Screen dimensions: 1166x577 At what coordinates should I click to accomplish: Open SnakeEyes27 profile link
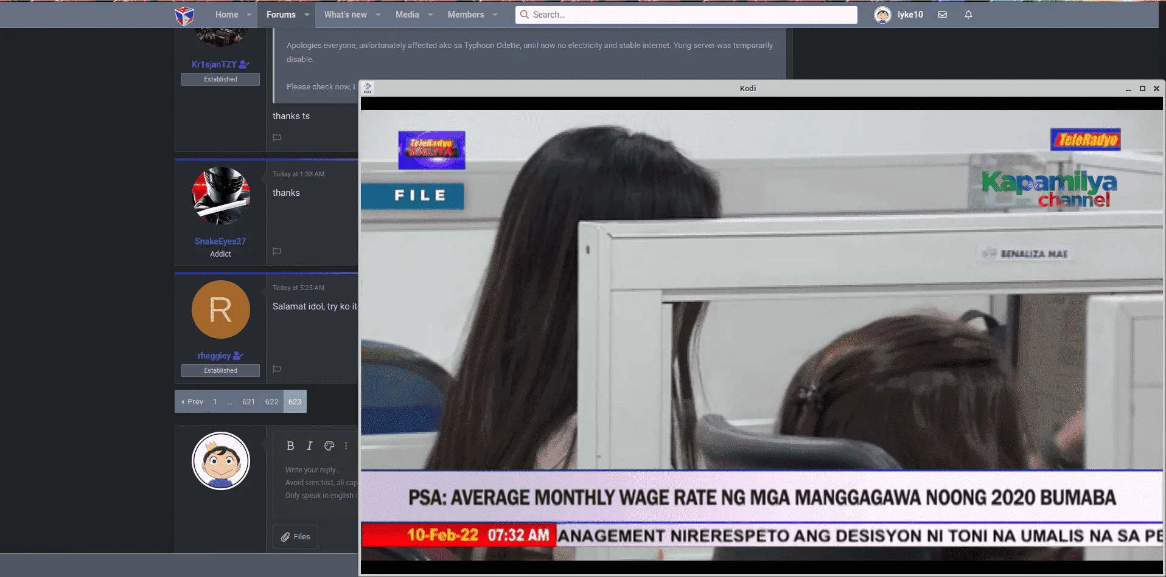click(220, 241)
